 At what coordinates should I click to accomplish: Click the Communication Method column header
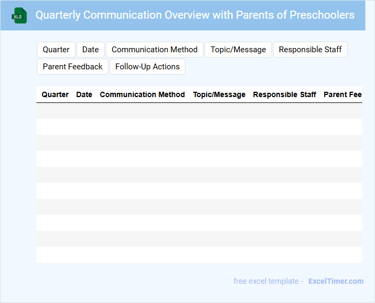tap(142, 94)
